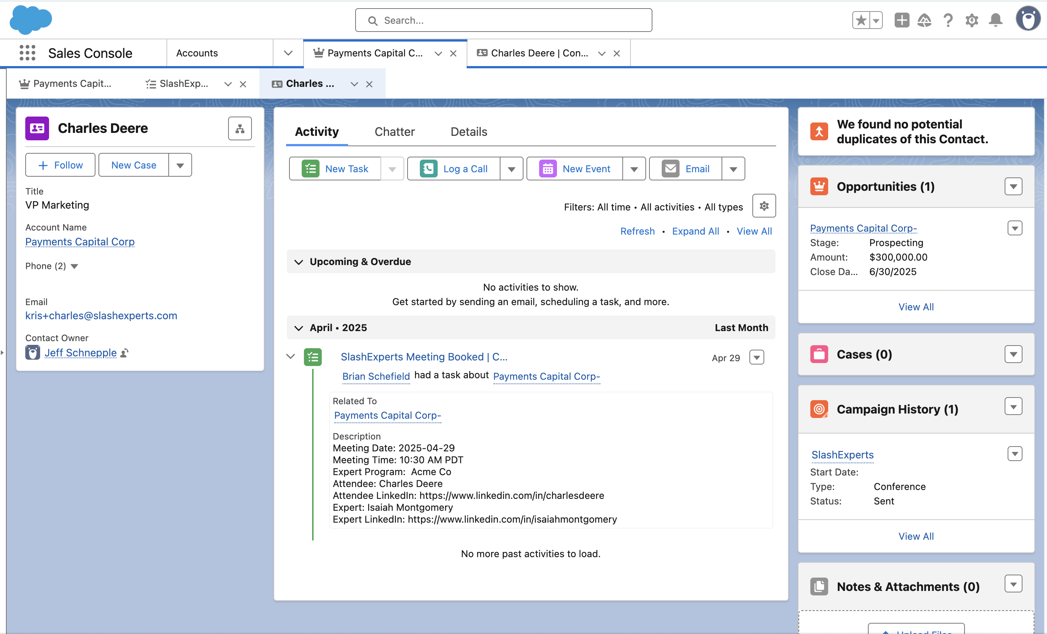Click the global Search field

point(503,20)
